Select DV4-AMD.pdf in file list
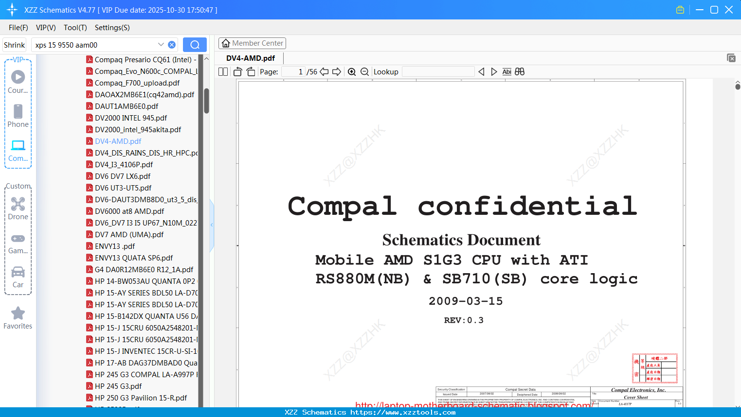The height and width of the screenshot is (417, 741). (x=114, y=141)
